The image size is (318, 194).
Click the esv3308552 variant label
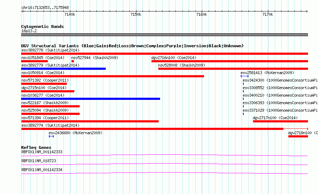pyautogui.click(x=280, y=88)
